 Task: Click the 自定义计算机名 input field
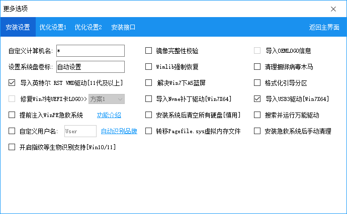coord(90,51)
